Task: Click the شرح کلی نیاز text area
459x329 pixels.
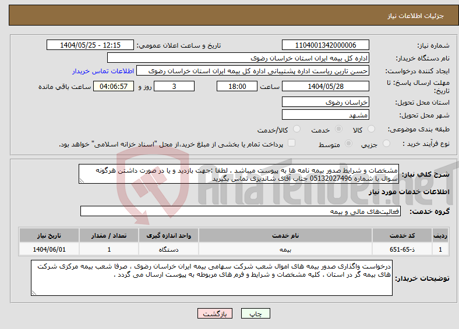Action: (239, 174)
